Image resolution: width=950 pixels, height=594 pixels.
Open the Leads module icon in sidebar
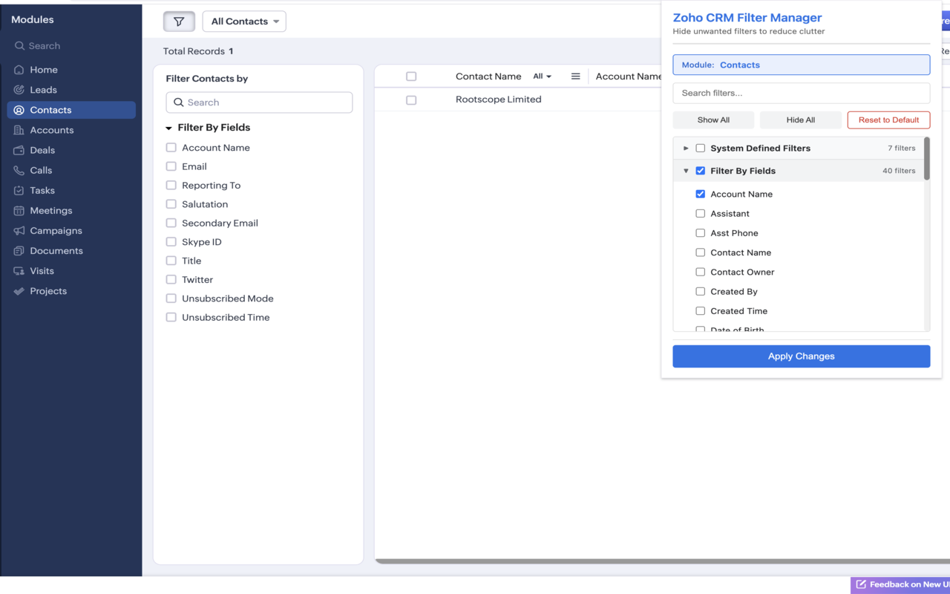[19, 90]
